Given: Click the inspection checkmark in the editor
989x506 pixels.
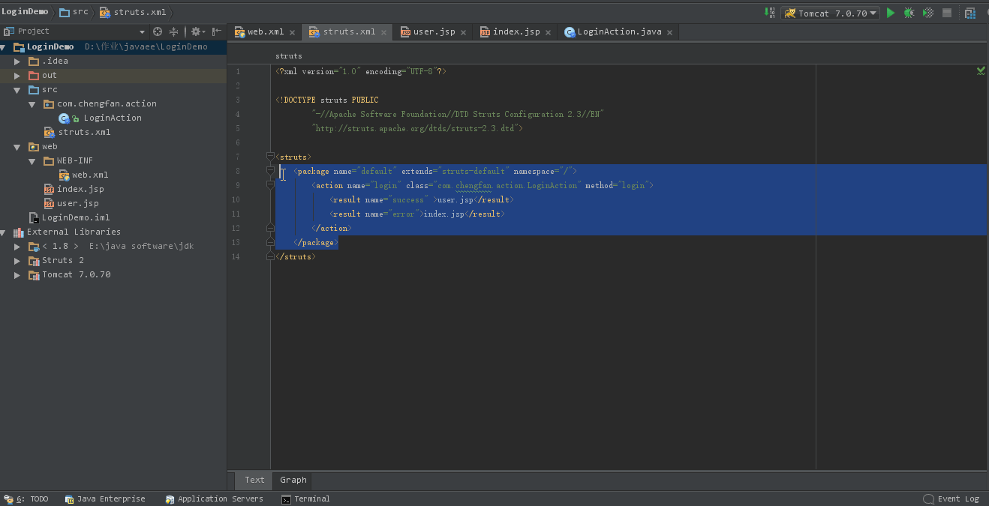Looking at the screenshot, I should (980, 70).
